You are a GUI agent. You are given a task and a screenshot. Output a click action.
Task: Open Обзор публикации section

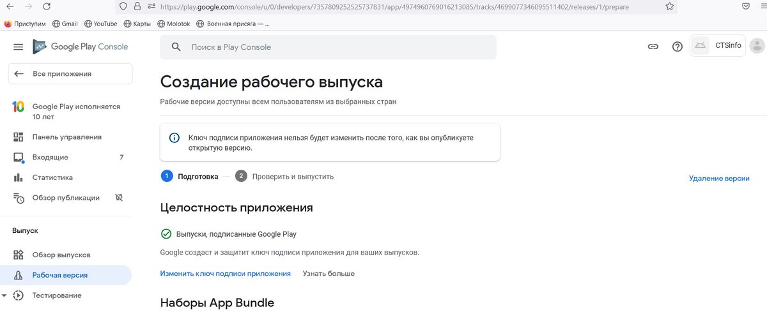[x=66, y=198]
